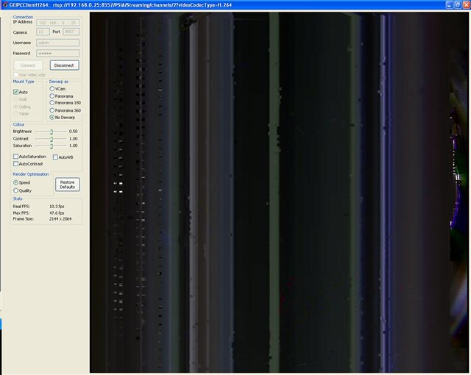Click the Port field
The image size is (471, 375).
tap(71, 32)
